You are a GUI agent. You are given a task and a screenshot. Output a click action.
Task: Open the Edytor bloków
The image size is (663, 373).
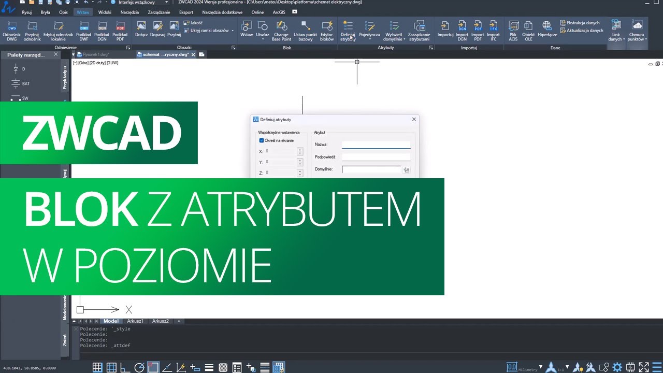pos(327,31)
